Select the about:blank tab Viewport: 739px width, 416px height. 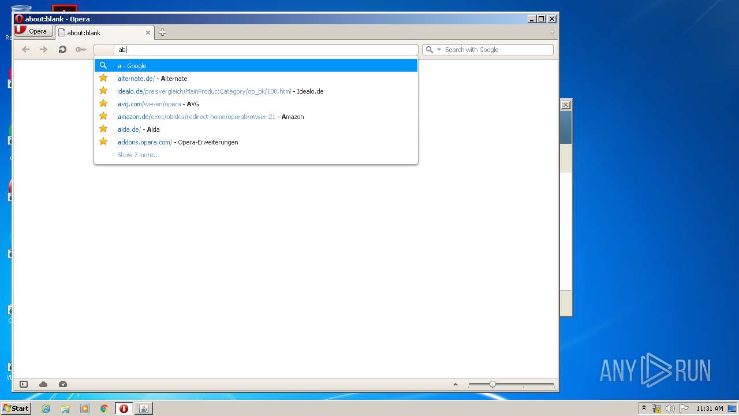click(104, 33)
